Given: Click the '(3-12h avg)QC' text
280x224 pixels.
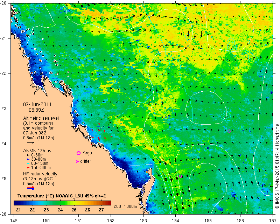Looking at the screenshot, I should 38,179.
